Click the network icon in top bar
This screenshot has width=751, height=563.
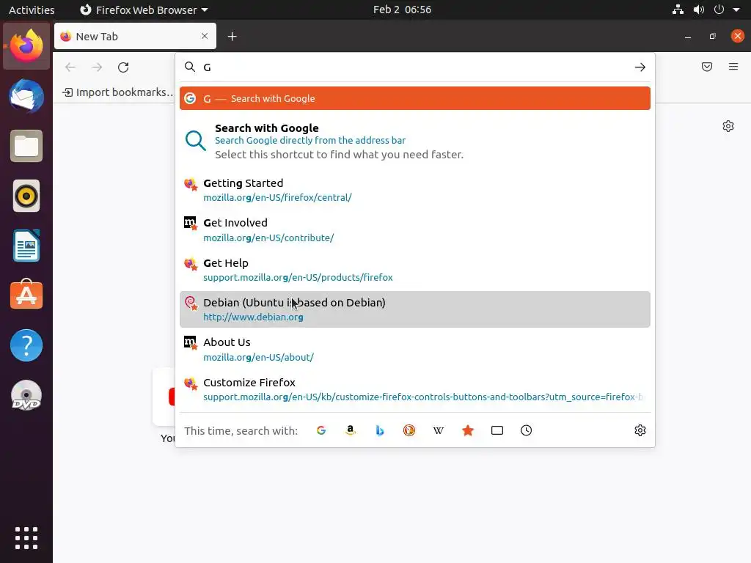678,10
